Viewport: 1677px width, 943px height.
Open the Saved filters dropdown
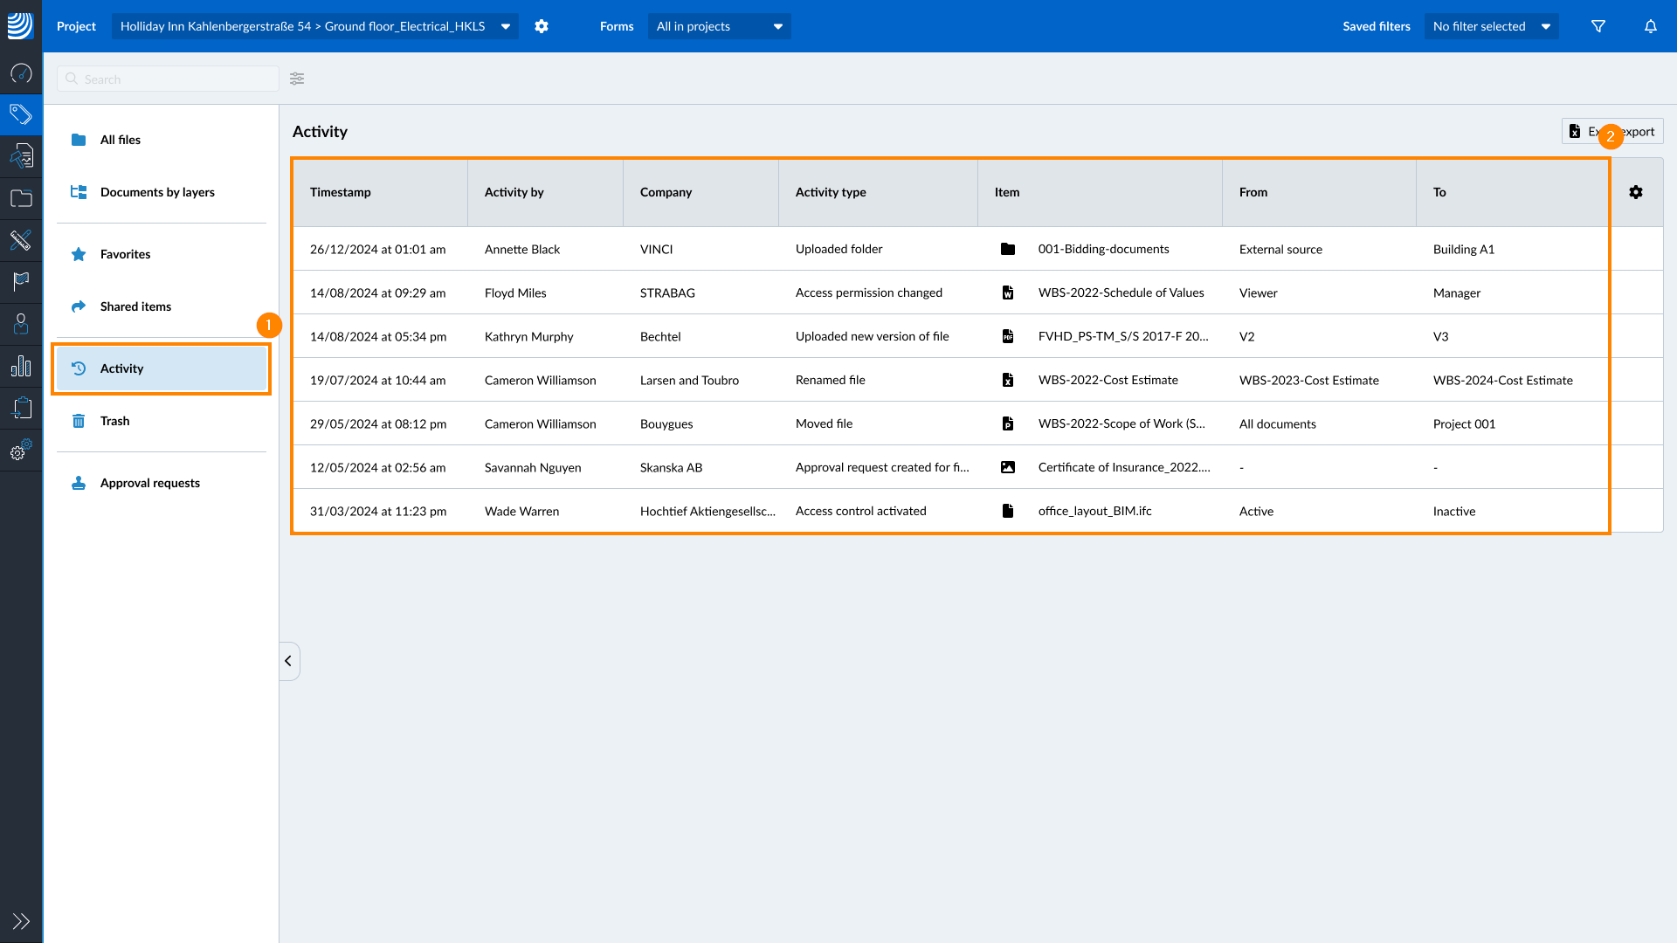click(x=1491, y=26)
